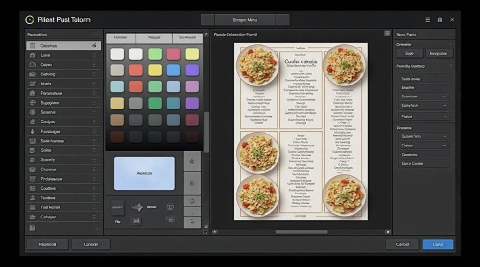This screenshot has width=480, height=267.
Task: Click the round icon right of the star tool
Action: point(170,207)
